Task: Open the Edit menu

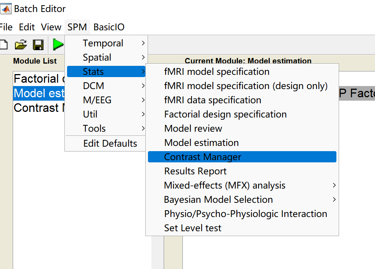Action: [x=27, y=27]
